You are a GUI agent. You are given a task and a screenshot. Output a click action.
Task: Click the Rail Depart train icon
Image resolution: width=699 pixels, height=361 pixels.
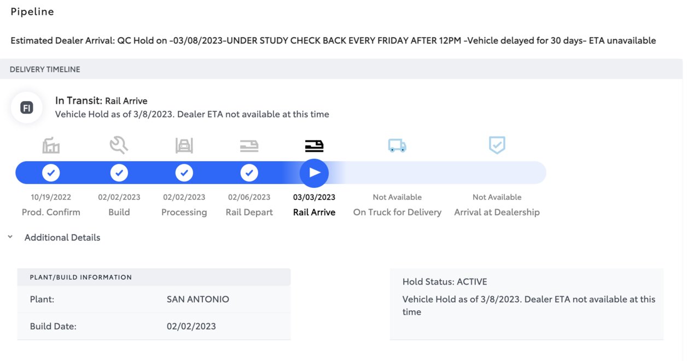[249, 146]
